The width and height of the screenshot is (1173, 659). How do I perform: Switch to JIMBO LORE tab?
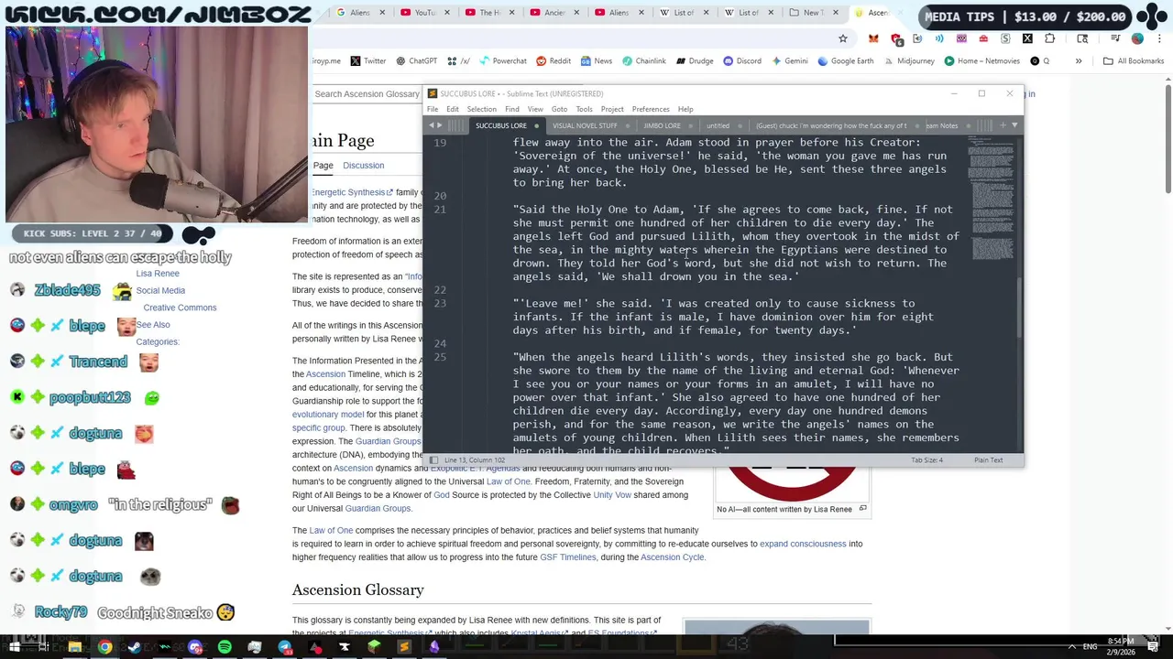pos(662,125)
